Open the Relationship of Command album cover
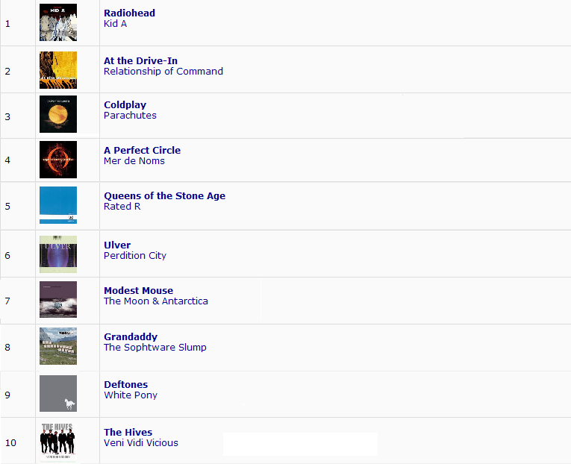 tap(58, 70)
